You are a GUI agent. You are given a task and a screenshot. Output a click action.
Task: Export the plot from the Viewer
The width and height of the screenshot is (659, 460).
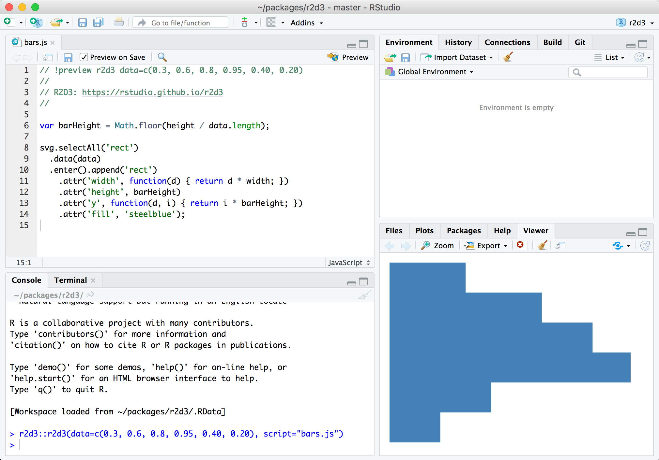(486, 245)
